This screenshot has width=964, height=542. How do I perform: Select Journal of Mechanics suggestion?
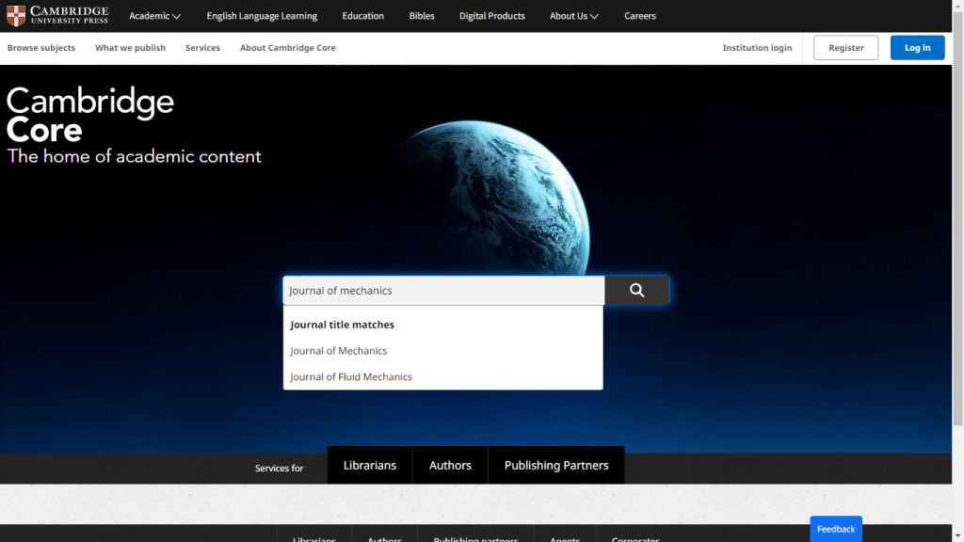point(339,350)
